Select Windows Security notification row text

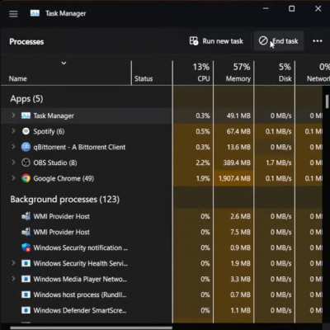(x=81, y=247)
